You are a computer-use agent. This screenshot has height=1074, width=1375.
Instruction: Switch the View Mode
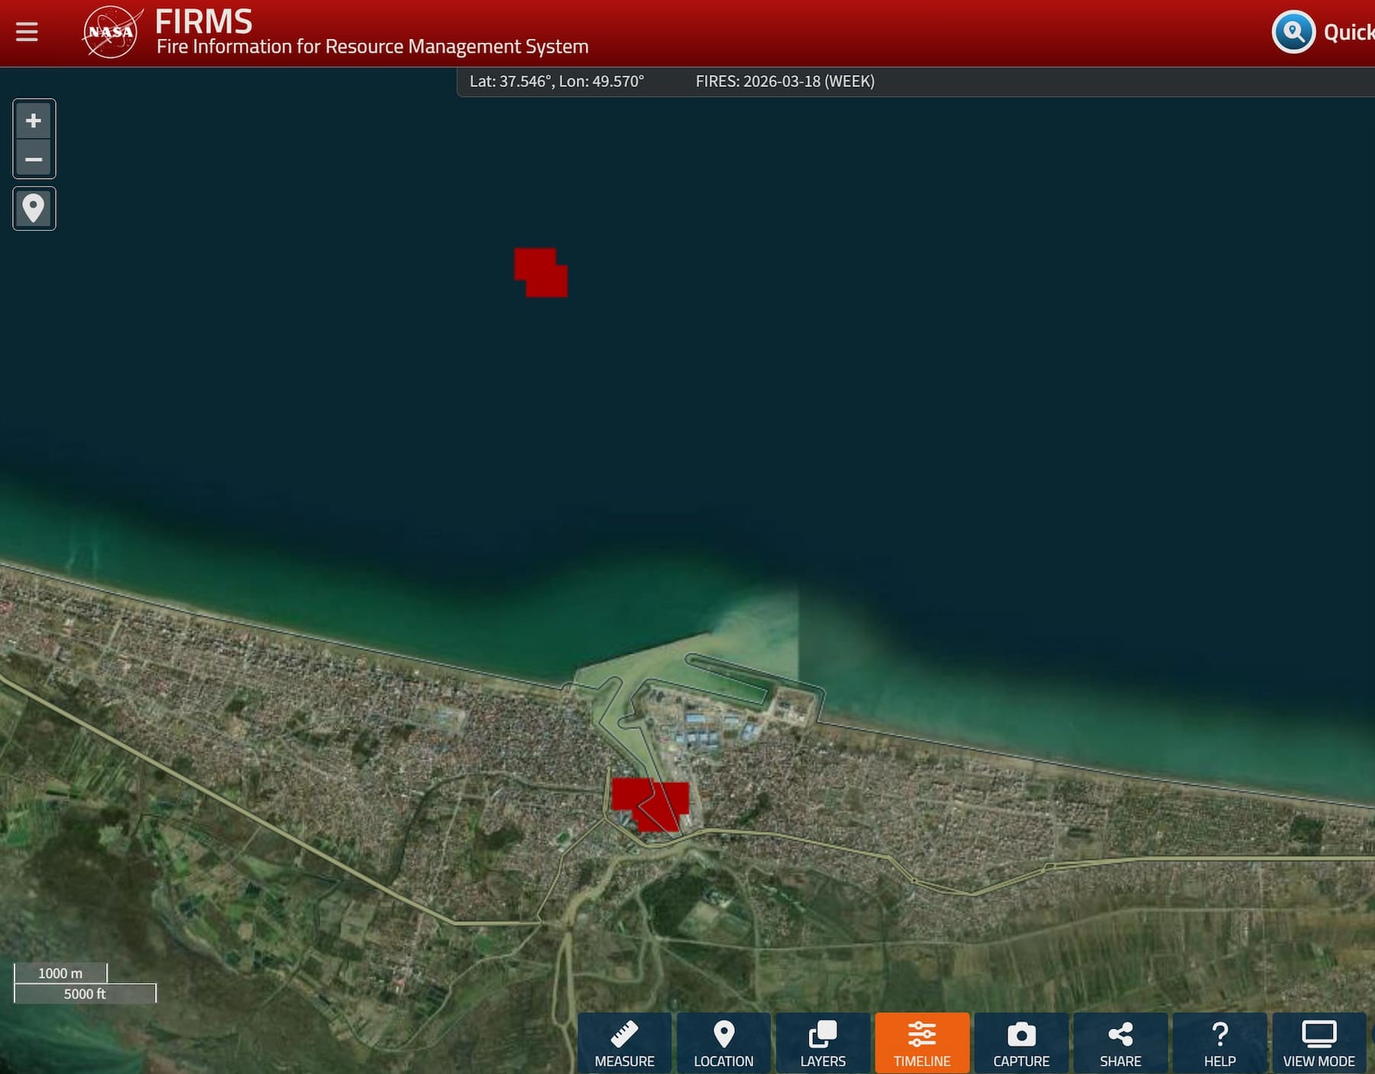1318,1043
